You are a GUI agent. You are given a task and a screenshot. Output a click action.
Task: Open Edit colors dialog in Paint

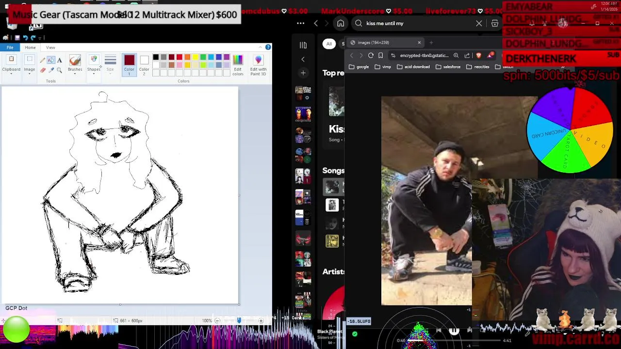click(238, 65)
